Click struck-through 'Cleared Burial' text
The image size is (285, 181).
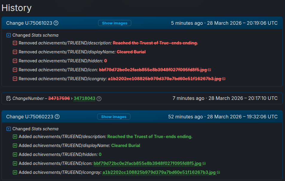(x=131, y=52)
